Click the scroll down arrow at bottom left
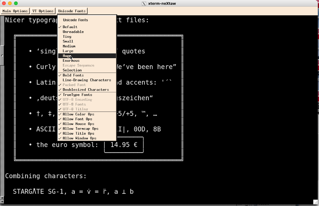 (2, 201)
